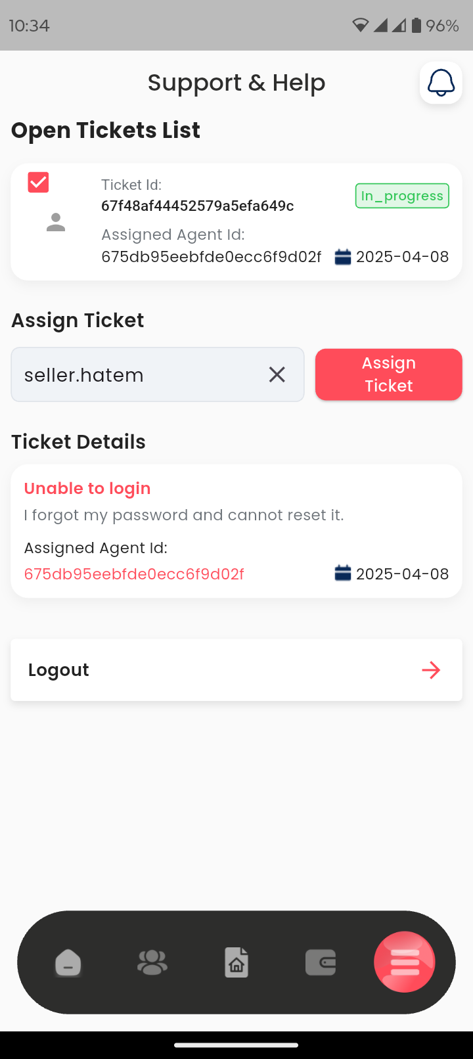Click the calendar icon in Ticket Details
The image size is (473, 1059).
(x=343, y=574)
